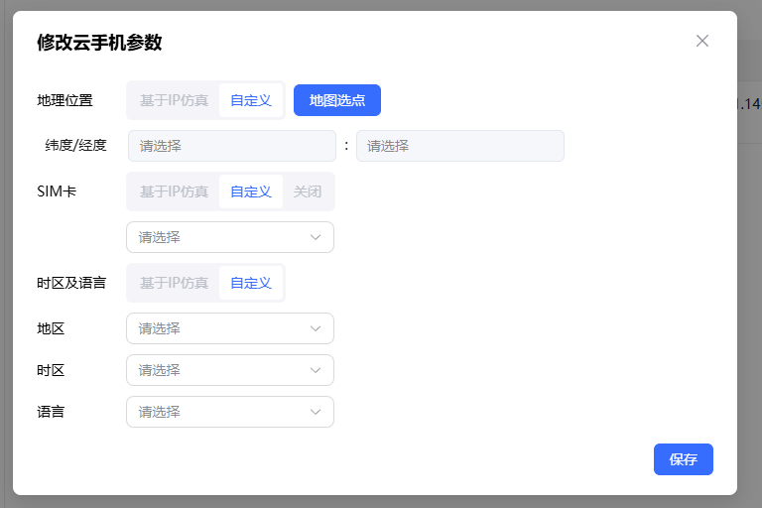Click the chevron arrow in 地区 dropdown
This screenshot has height=508, width=762.
tap(316, 328)
